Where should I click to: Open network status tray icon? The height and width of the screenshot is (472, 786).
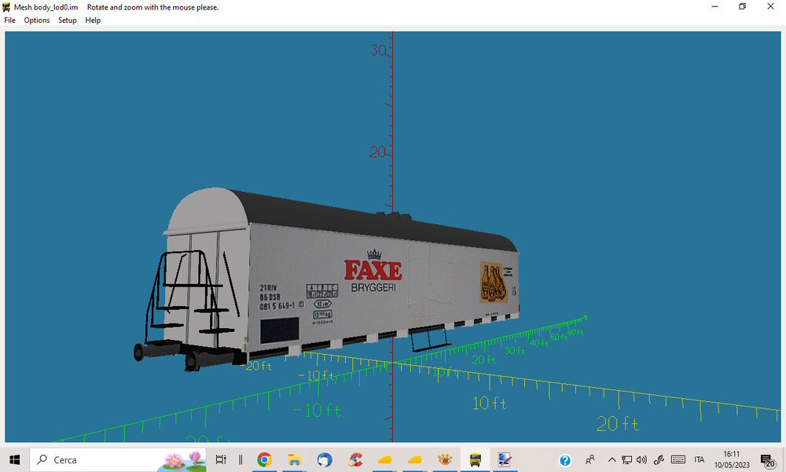tap(626, 459)
